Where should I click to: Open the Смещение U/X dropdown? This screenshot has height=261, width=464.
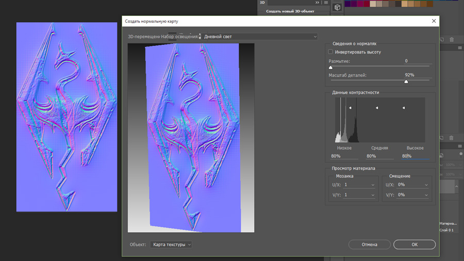click(413, 185)
